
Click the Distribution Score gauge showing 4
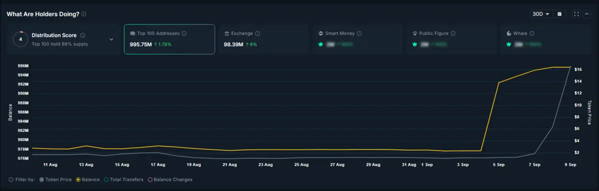pyautogui.click(x=20, y=39)
